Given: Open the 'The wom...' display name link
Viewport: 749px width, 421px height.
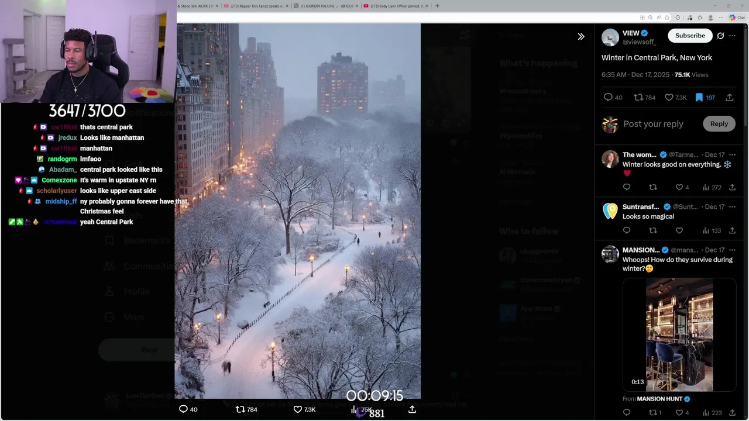Looking at the screenshot, I should (640, 155).
